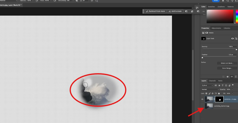This screenshot has height=123, width=238.
Task: Open Select and Mask button
Action: point(227,63)
